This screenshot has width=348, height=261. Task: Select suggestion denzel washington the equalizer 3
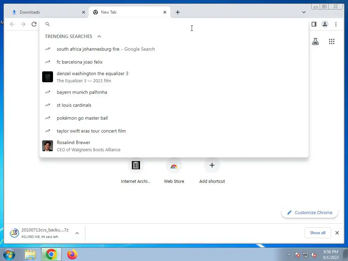coord(174,77)
